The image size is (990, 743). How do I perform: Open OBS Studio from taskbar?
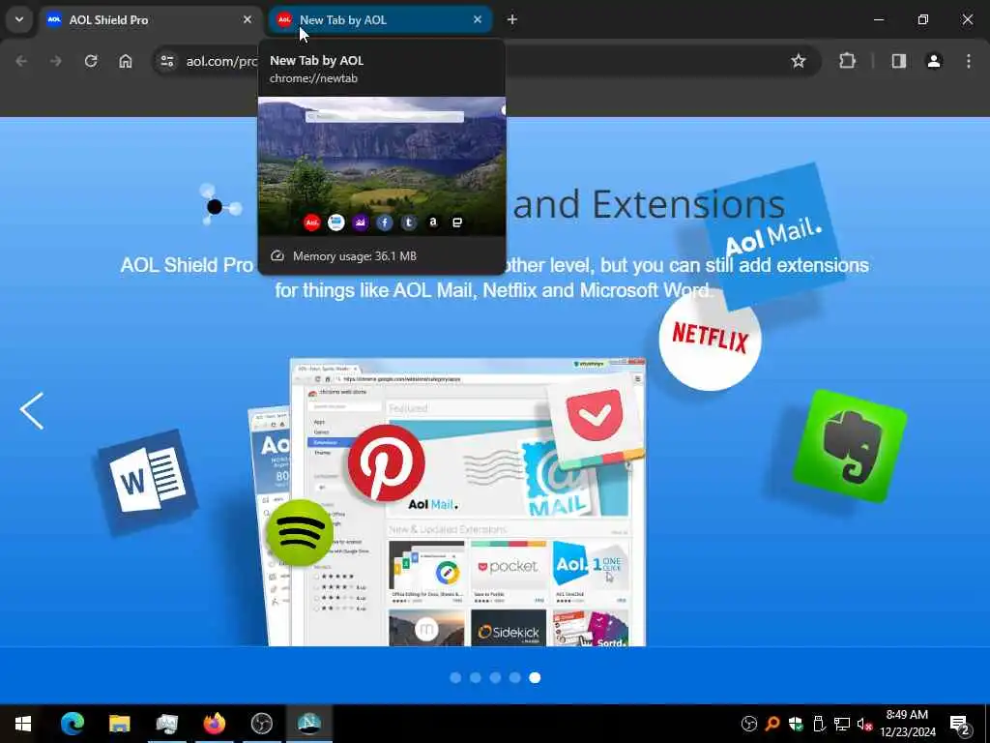(261, 724)
